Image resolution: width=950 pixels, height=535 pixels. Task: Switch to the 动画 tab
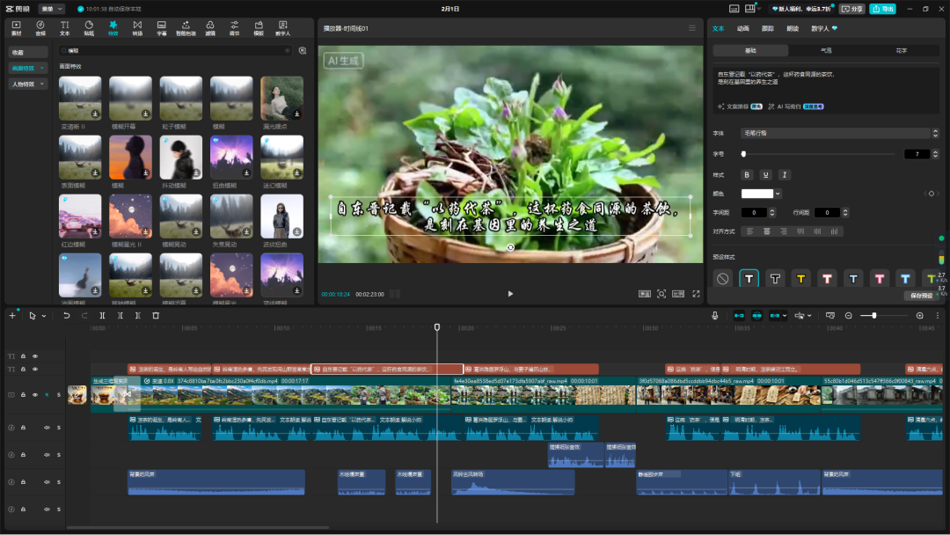743,28
